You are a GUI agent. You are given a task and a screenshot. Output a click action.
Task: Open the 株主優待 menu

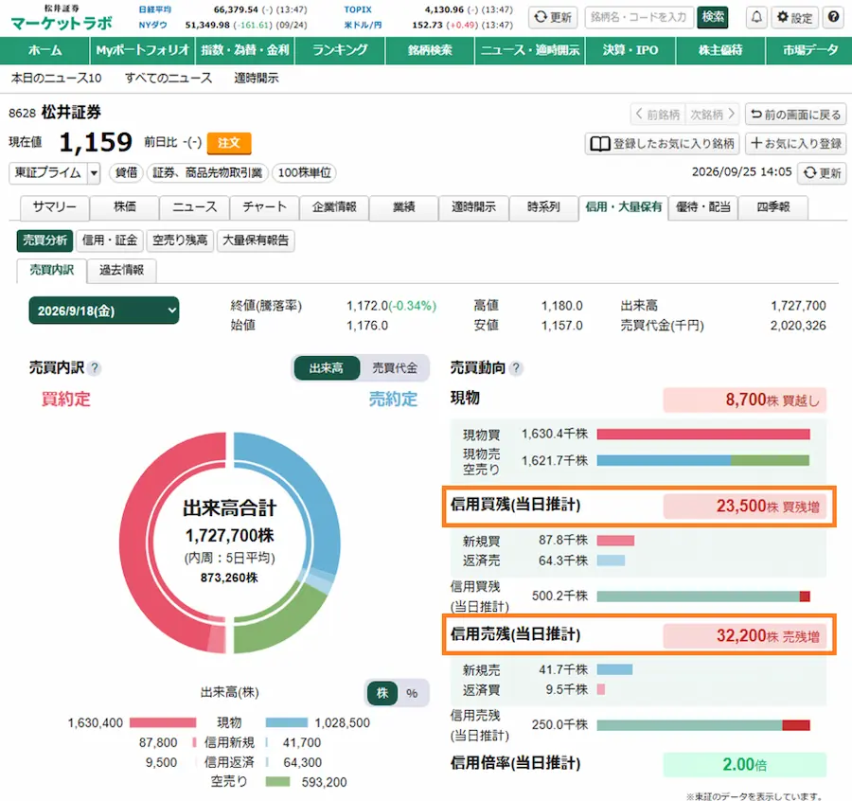(720, 50)
